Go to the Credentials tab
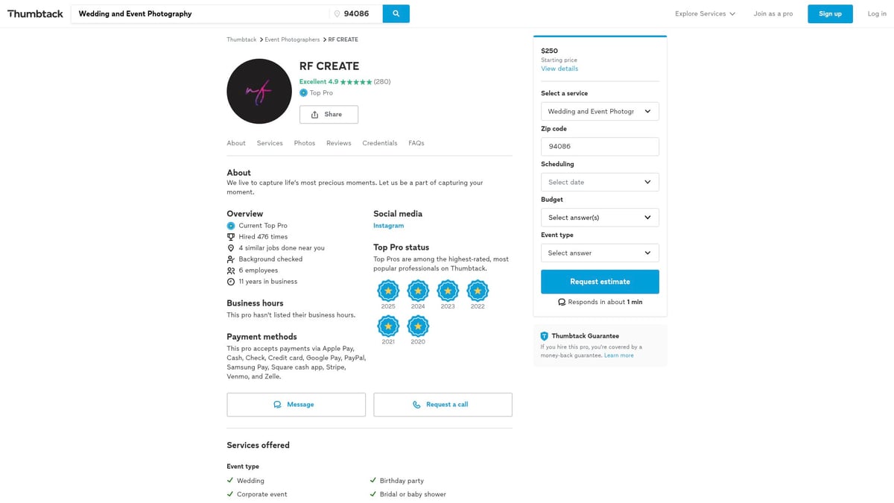Image resolution: width=894 pixels, height=503 pixels. 380,143
